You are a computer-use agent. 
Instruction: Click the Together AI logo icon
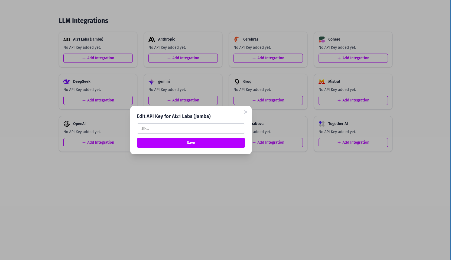(x=322, y=124)
